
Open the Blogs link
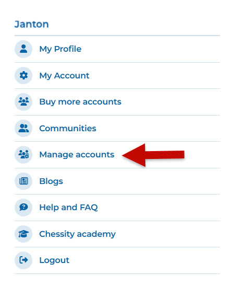(51, 181)
